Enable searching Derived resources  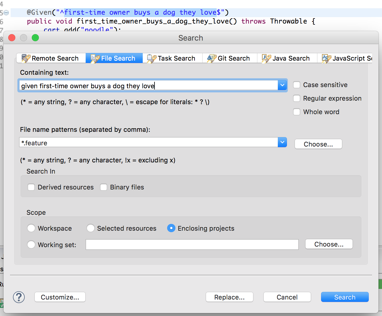(31, 187)
